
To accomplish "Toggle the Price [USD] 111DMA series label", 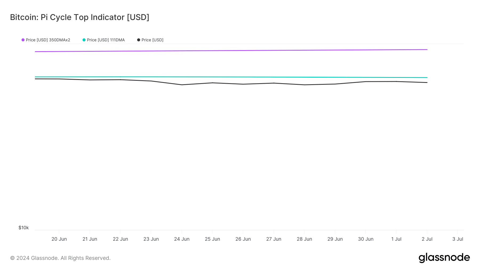I will point(106,40).
